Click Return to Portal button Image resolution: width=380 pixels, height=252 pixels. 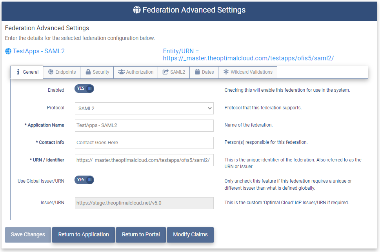pos(141,235)
